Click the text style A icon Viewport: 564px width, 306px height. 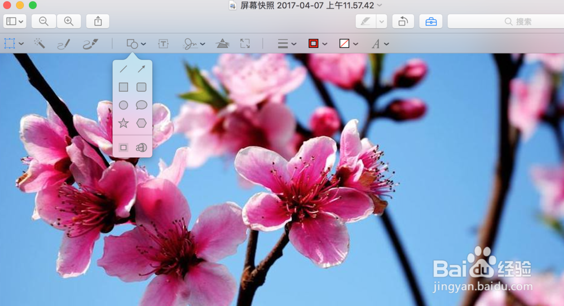376,44
